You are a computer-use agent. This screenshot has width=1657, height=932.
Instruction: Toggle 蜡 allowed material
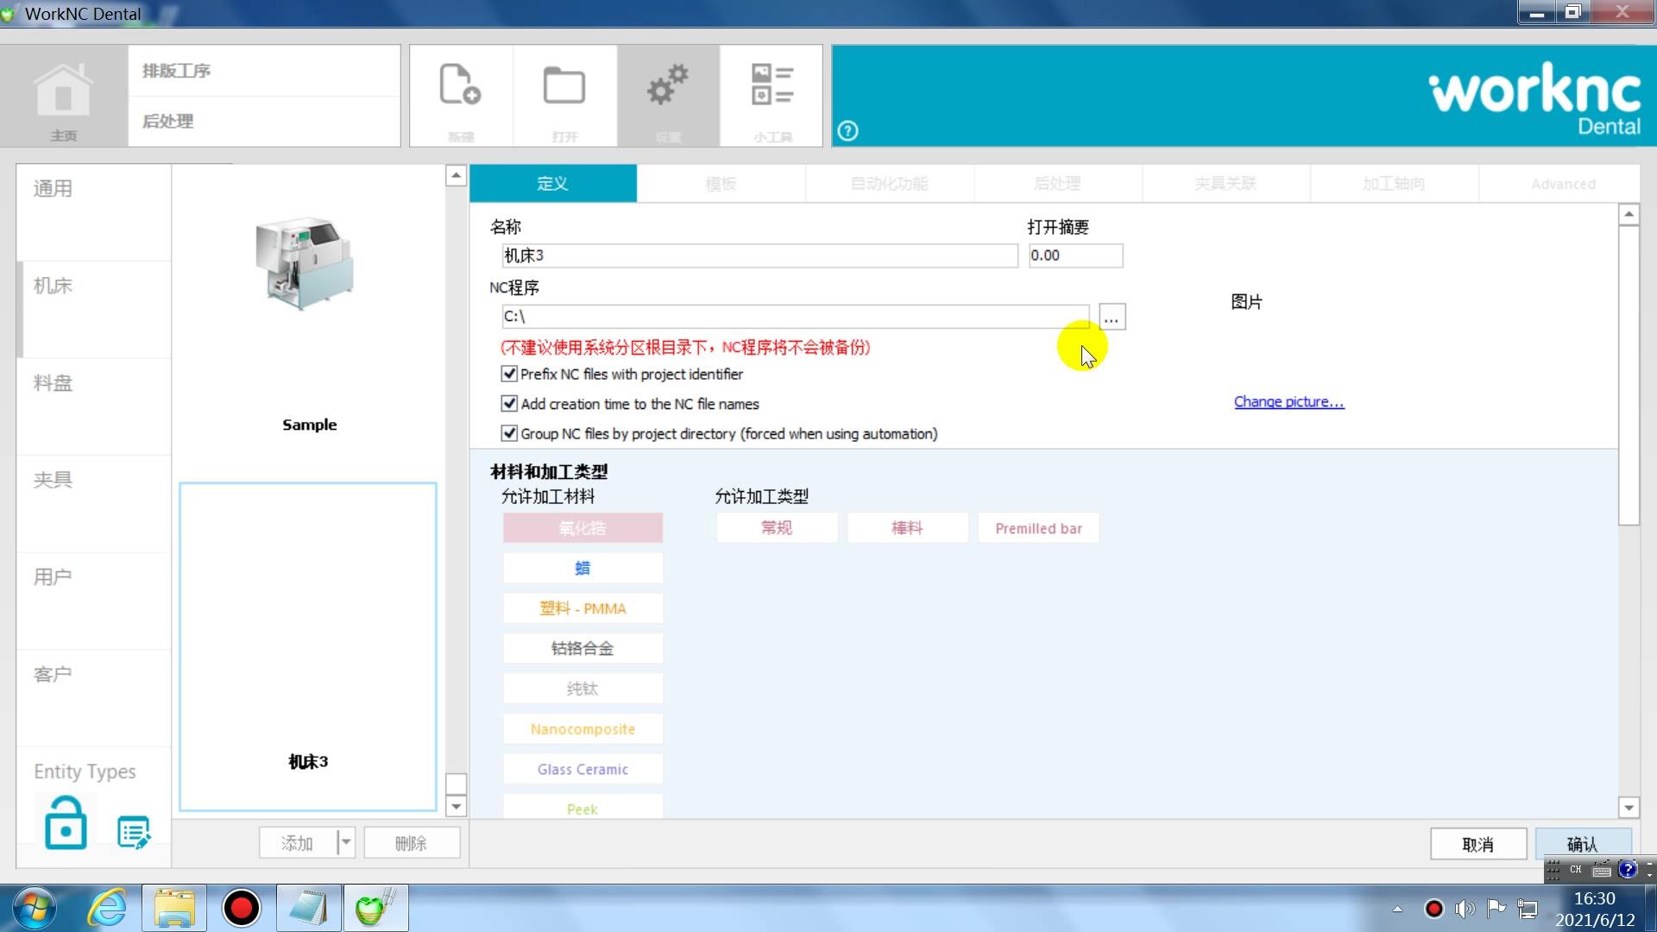click(x=583, y=568)
